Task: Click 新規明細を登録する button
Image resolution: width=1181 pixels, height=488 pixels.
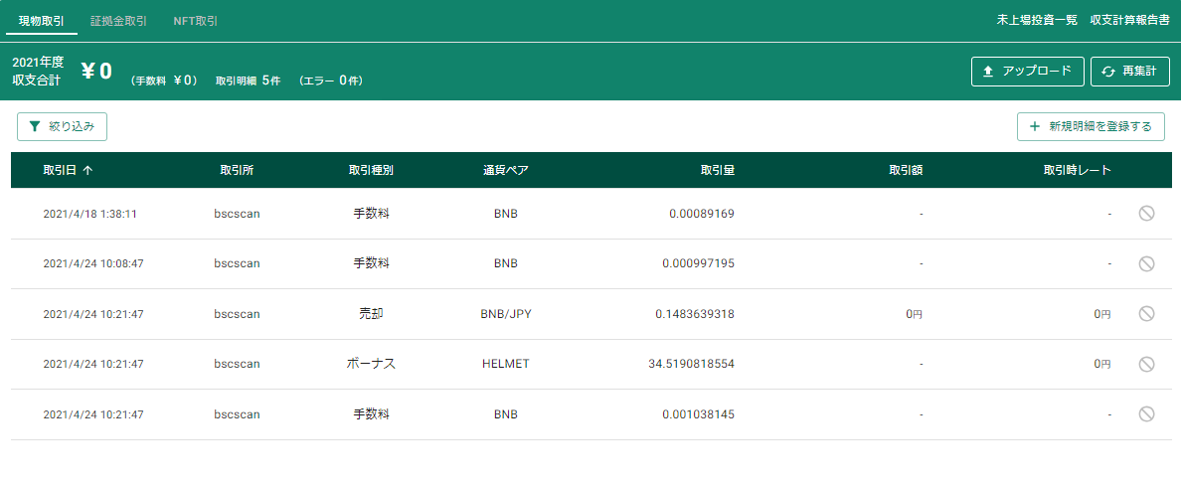Action: pyautogui.click(x=1091, y=126)
